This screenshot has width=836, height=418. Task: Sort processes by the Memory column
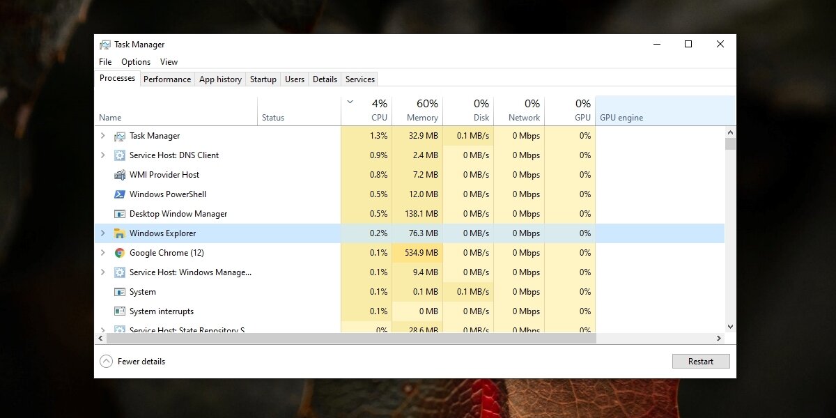(419, 111)
